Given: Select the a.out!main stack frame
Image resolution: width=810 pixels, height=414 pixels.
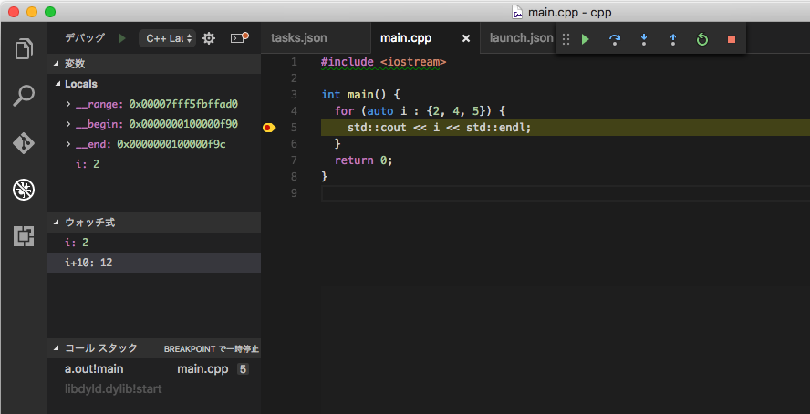Looking at the screenshot, I should [x=153, y=369].
